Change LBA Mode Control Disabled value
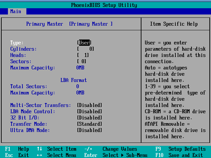Viewport: 211px width, 158px height. tap(89, 111)
